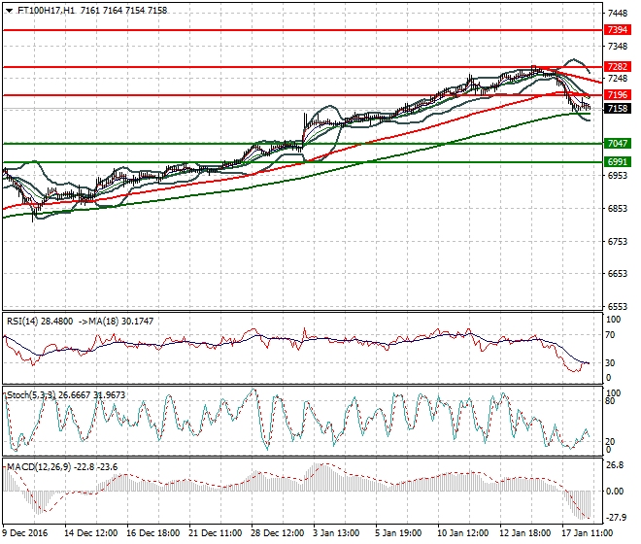Click the chart title FT100H17,H1 text
Viewport: 641px width, 544px height.
pos(47,11)
